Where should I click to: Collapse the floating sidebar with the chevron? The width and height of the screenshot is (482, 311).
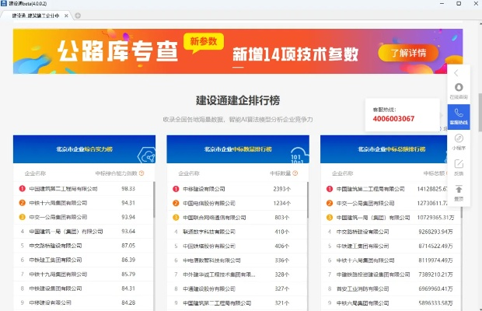457,72
